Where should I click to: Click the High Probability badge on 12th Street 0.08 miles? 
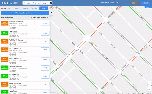[x=4, y=33]
